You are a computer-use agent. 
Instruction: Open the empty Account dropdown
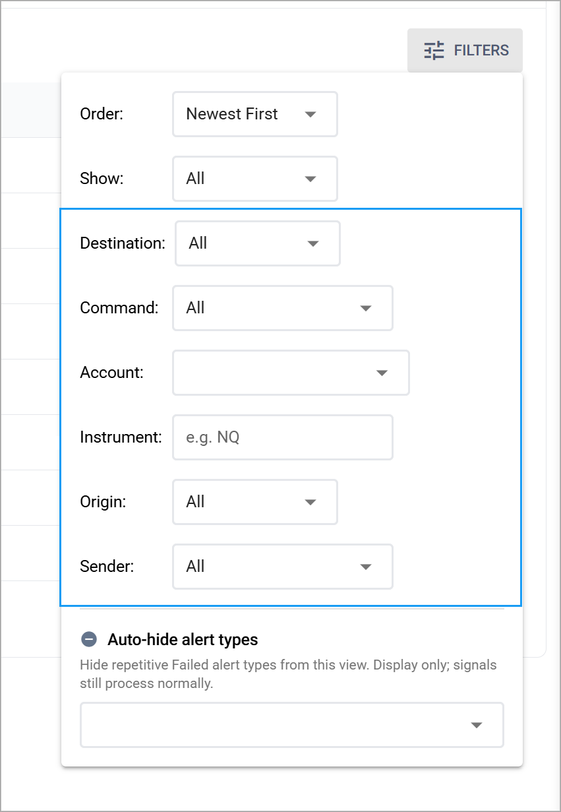point(291,373)
